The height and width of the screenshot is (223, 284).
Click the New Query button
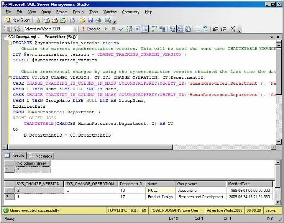18,20
